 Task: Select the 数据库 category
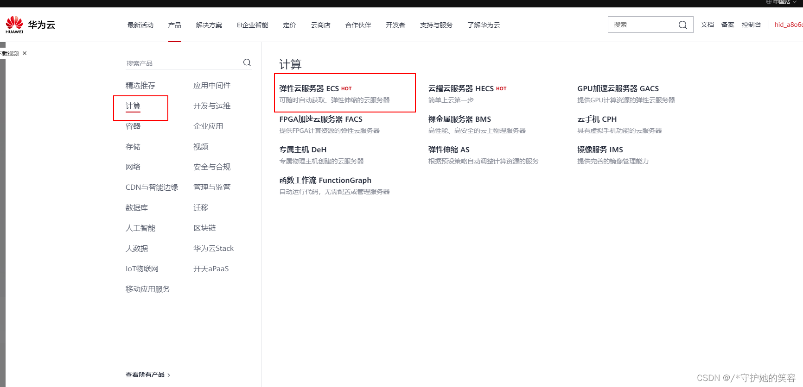pyautogui.click(x=137, y=207)
